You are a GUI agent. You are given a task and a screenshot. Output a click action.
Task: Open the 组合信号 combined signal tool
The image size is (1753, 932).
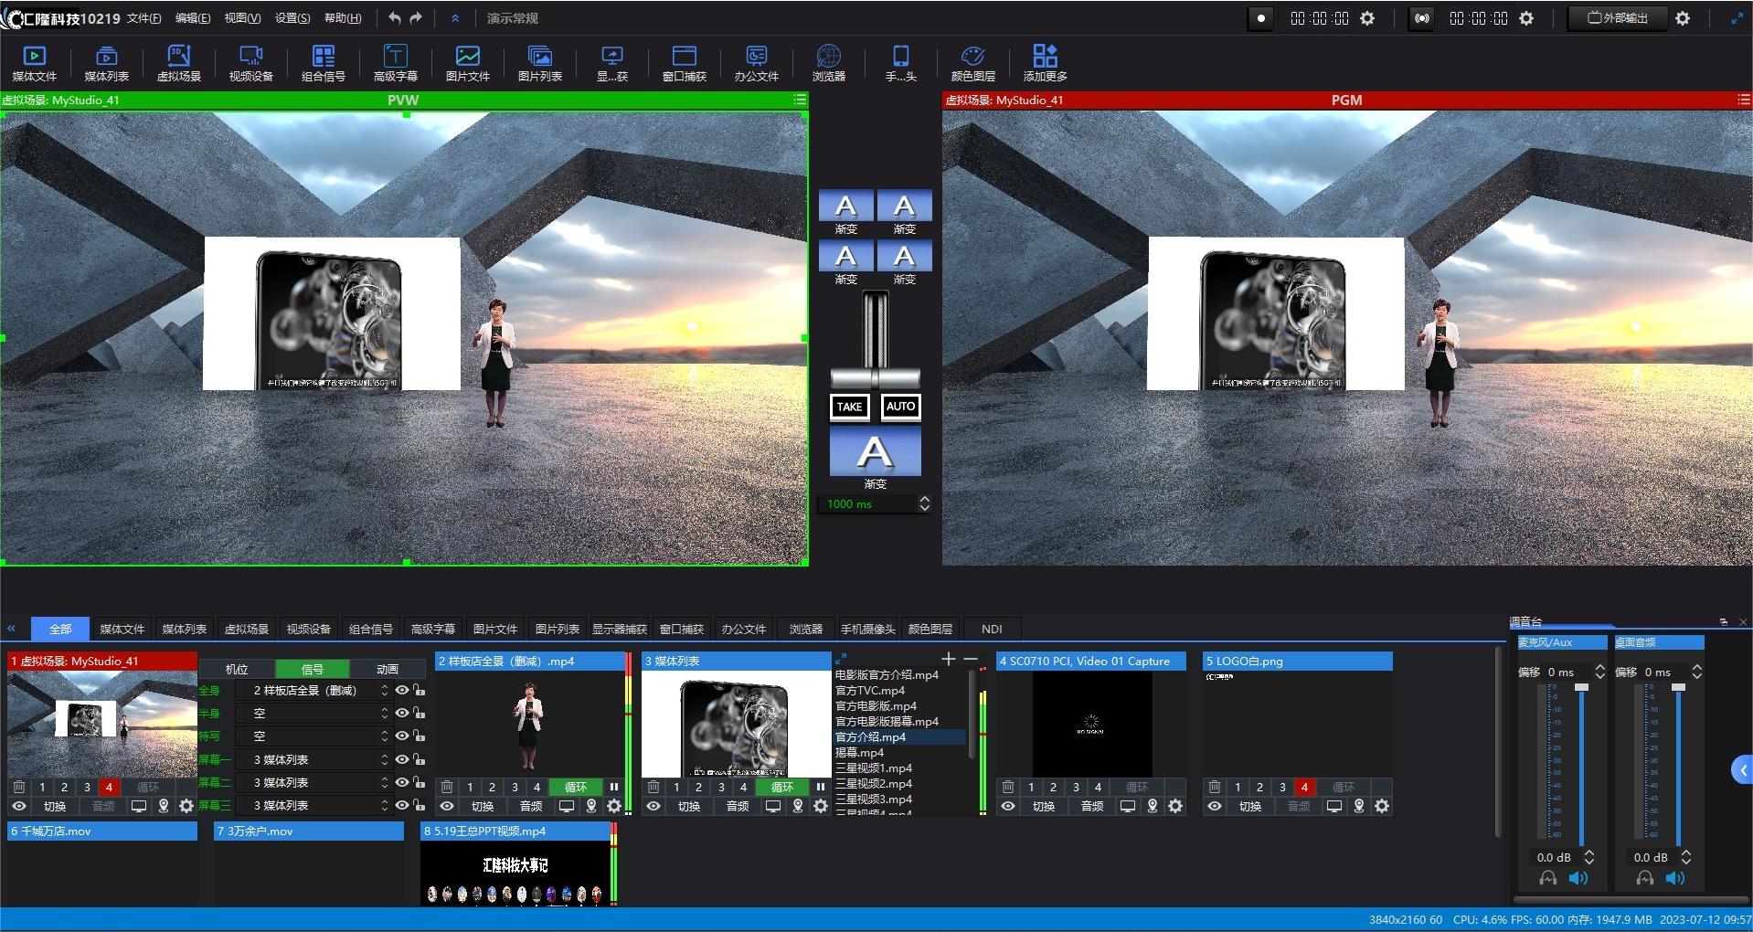(x=324, y=63)
